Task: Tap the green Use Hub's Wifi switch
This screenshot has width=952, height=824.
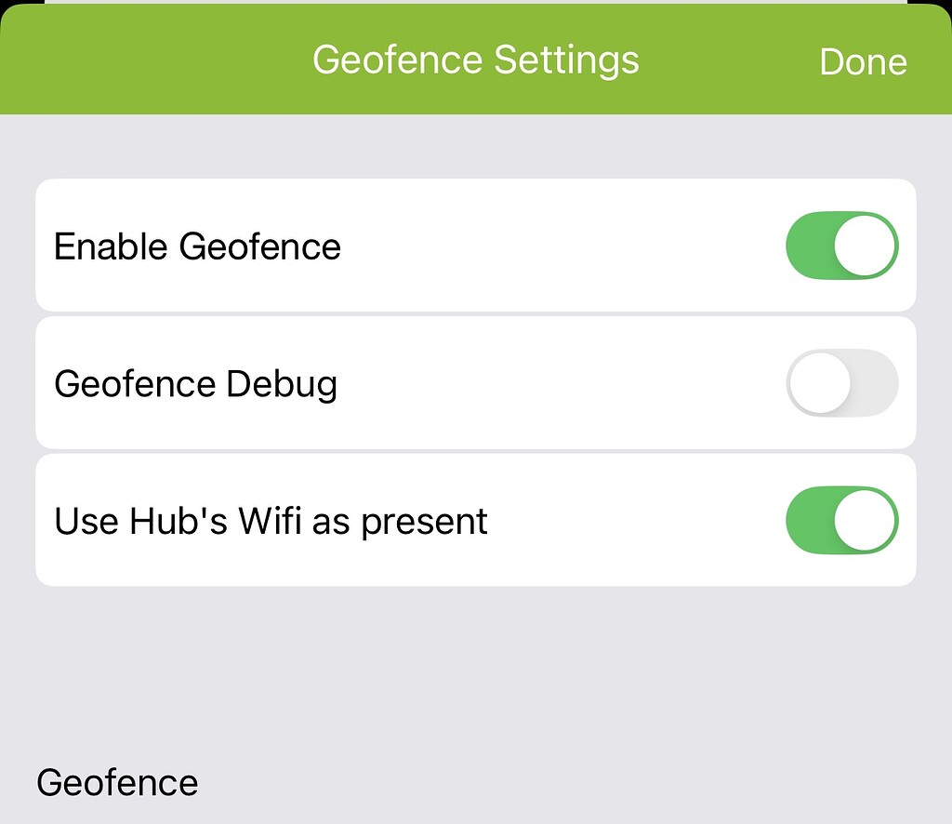Action: pos(841,521)
